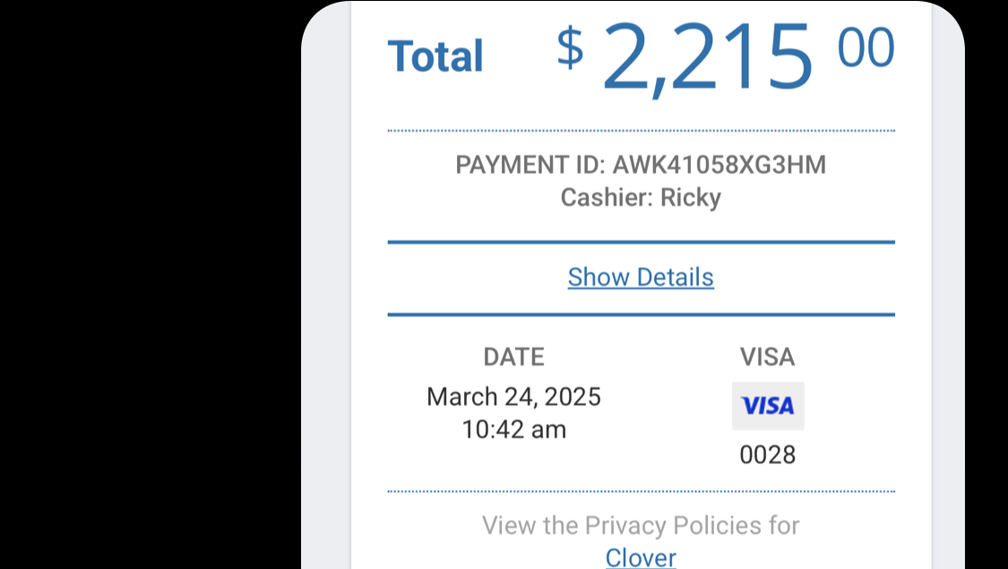Screen dimensions: 1008x569
Task: Click the VISA heading text above the logo
Action: 767,357
